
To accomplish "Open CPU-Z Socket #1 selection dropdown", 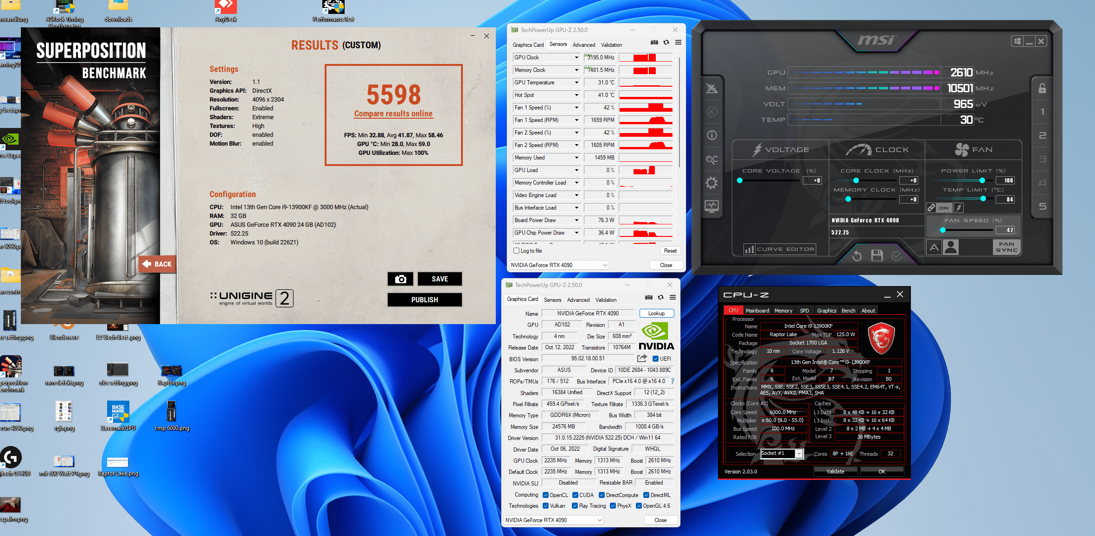I will (782, 453).
